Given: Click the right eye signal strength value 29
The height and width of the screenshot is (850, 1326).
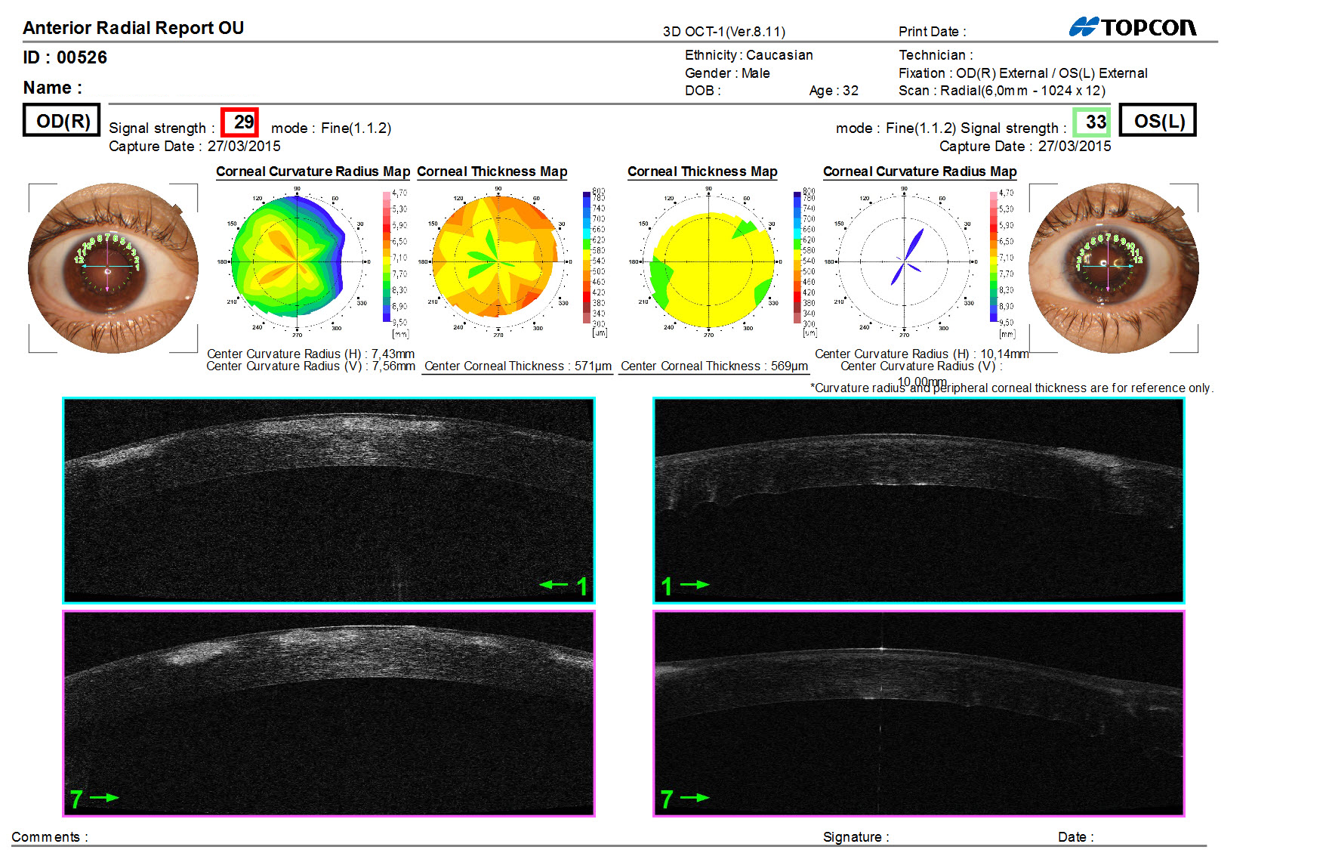Looking at the screenshot, I should click(240, 122).
